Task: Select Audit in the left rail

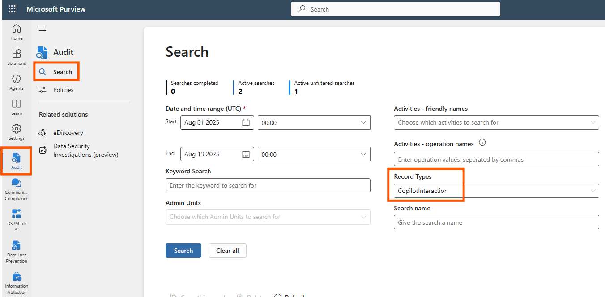Action: 17,161
